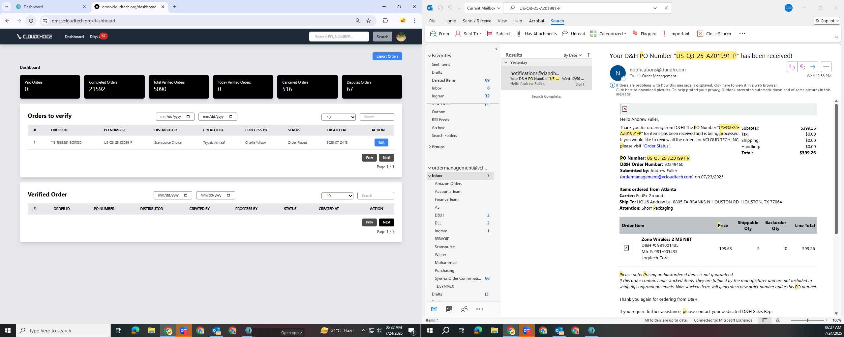This screenshot has width=844, height=337.
Task: Open the Windows Start menu on the left taskbar
Action: 8,330
